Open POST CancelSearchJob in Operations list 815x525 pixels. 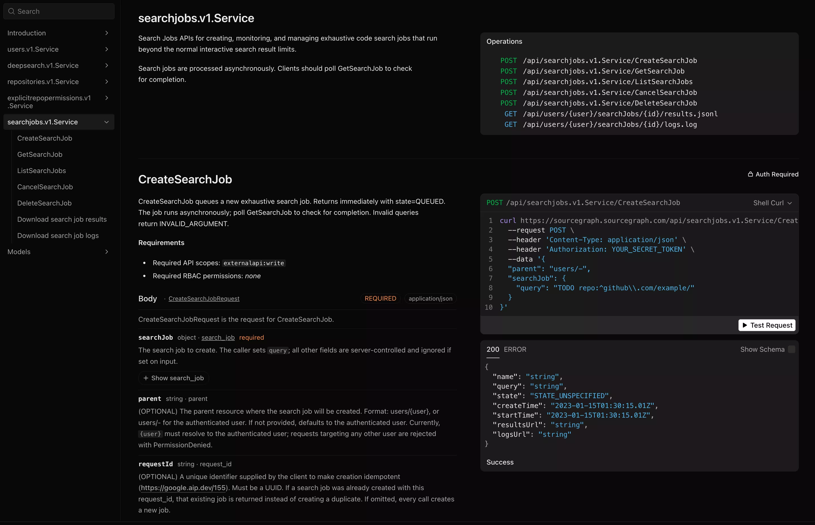click(599, 92)
